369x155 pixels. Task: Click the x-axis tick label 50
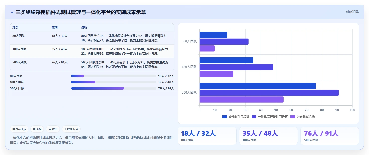(x=276, y=110)
